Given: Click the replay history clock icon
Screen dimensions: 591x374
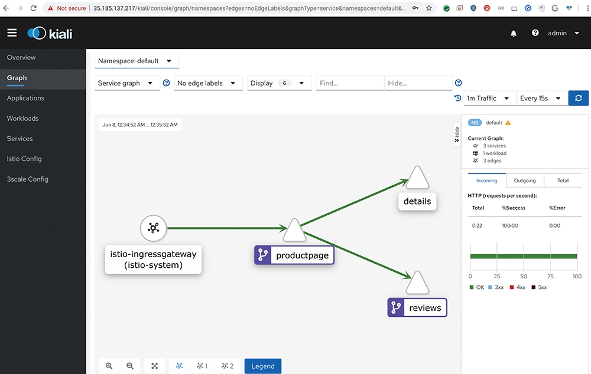Looking at the screenshot, I should point(457,98).
